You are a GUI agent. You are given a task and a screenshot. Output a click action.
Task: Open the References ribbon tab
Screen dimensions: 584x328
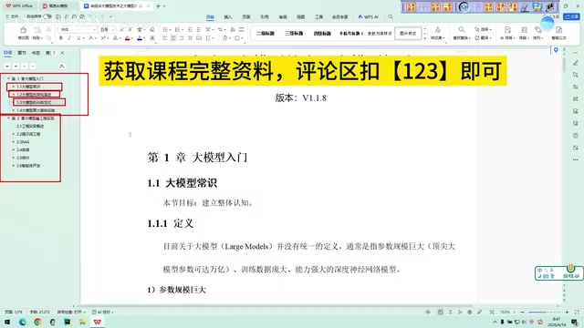coord(265,16)
